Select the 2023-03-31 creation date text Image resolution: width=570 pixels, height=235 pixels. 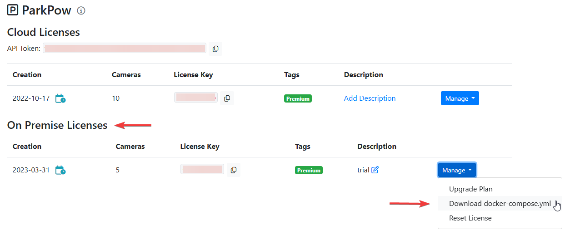(x=31, y=170)
